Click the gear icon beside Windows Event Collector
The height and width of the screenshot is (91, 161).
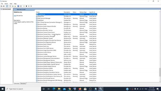tap(37, 44)
